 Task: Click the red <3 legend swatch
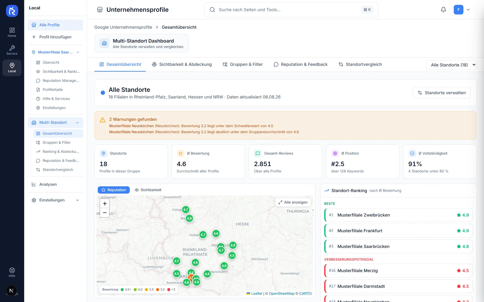(169, 290)
